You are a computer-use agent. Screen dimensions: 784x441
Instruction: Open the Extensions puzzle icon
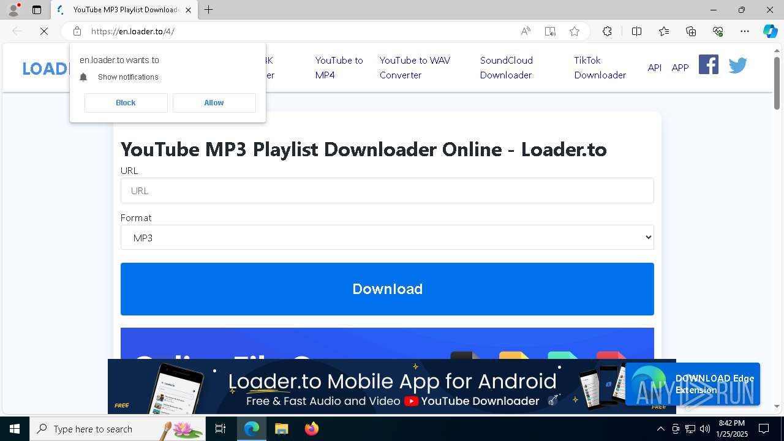pyautogui.click(x=607, y=31)
